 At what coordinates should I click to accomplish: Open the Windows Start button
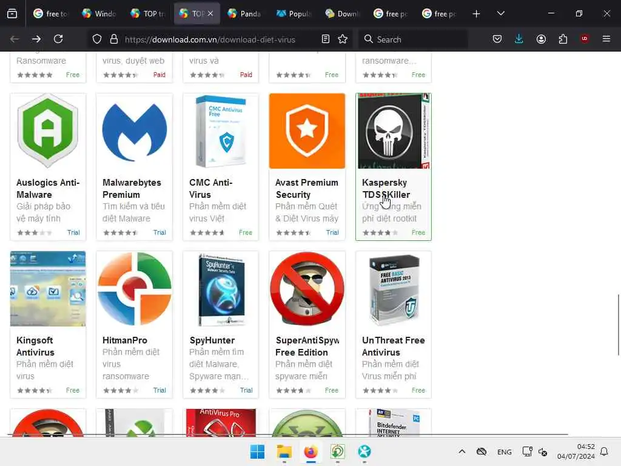[257, 451]
